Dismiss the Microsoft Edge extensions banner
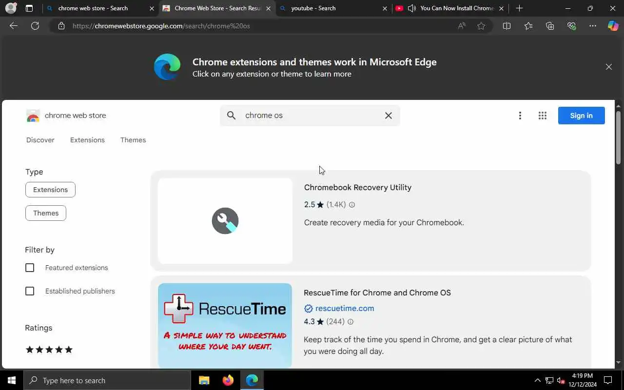This screenshot has height=390, width=624. click(x=608, y=67)
